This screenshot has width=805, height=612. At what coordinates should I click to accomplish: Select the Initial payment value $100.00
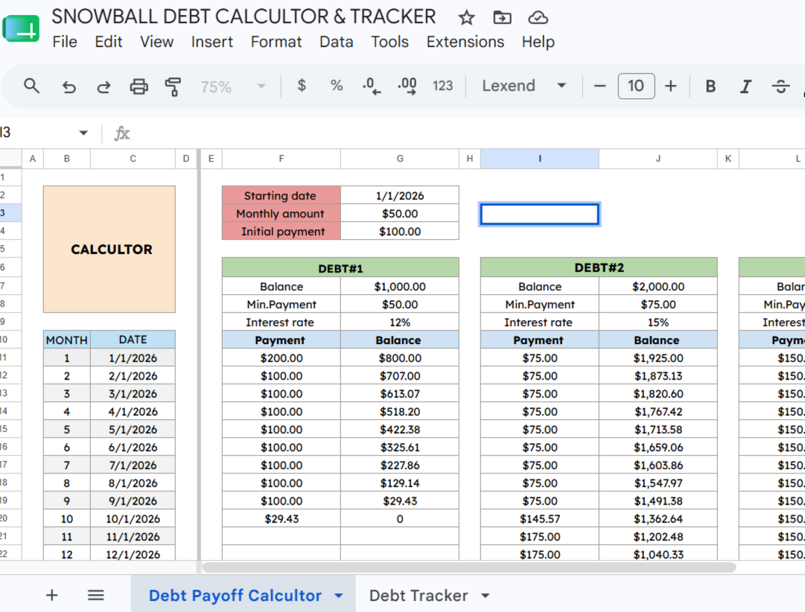tap(400, 232)
